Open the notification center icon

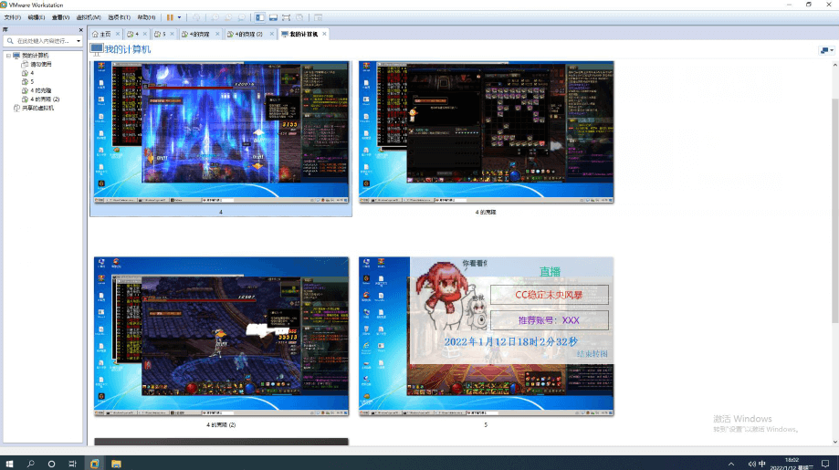(825, 464)
